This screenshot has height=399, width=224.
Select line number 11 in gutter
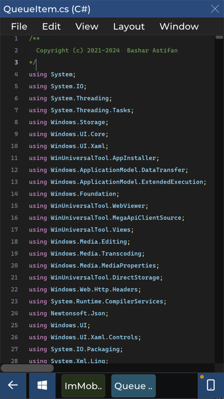[14, 158]
